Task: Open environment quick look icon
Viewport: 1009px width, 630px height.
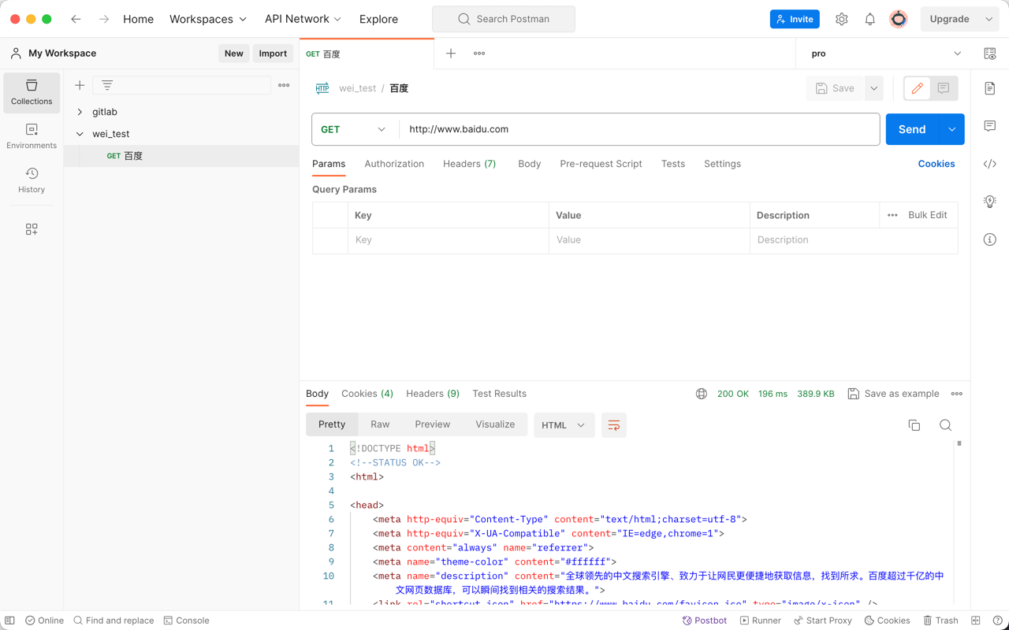Action: click(990, 54)
